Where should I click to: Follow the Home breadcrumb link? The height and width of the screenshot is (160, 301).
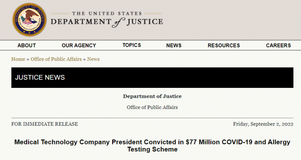point(18,59)
